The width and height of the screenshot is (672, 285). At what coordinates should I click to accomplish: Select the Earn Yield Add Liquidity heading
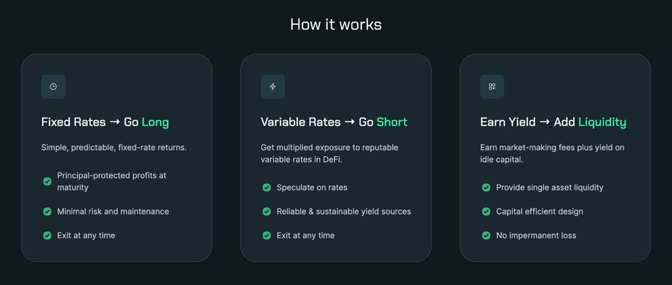(553, 122)
